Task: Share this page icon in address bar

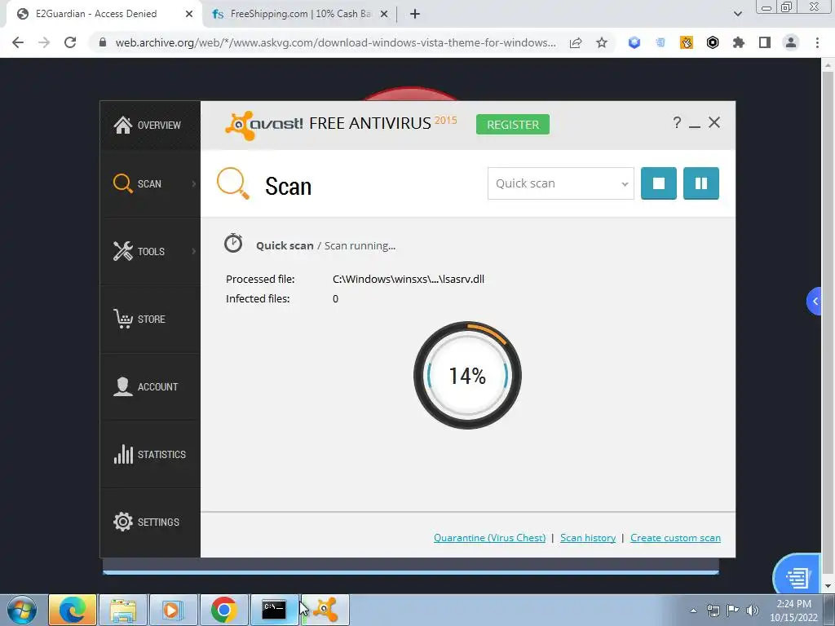Action: (x=576, y=42)
